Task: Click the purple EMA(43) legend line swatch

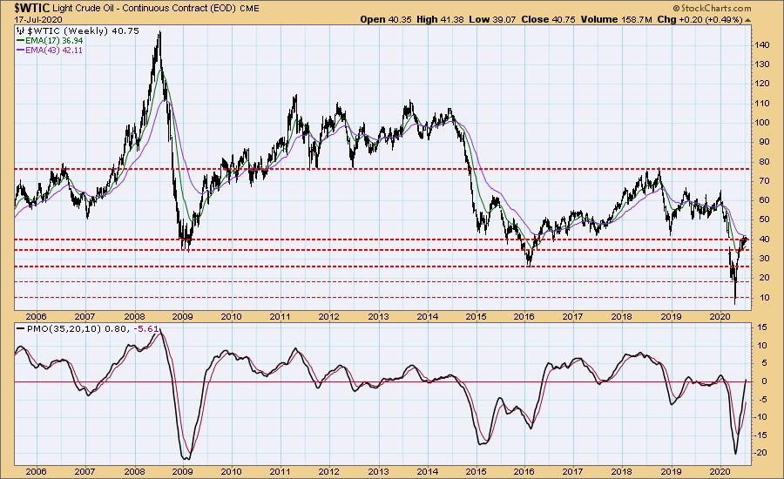Action: [x=21, y=51]
